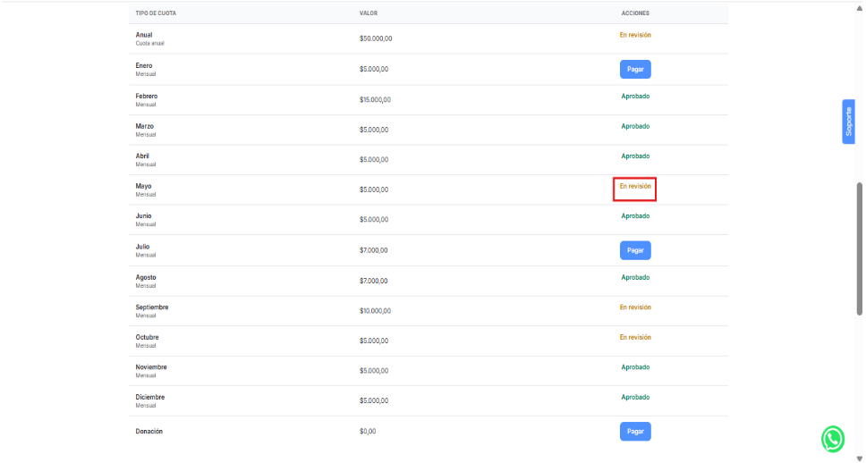
Task: Click the ACCIONES column header
Action: point(635,13)
